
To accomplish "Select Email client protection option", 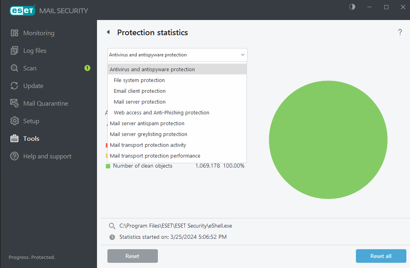I will (x=139, y=91).
